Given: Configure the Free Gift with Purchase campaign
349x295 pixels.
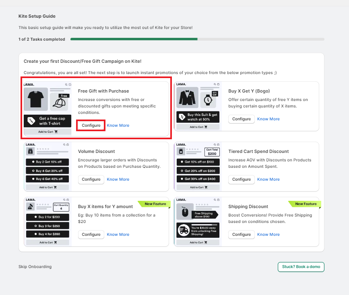Looking at the screenshot, I should (91, 125).
